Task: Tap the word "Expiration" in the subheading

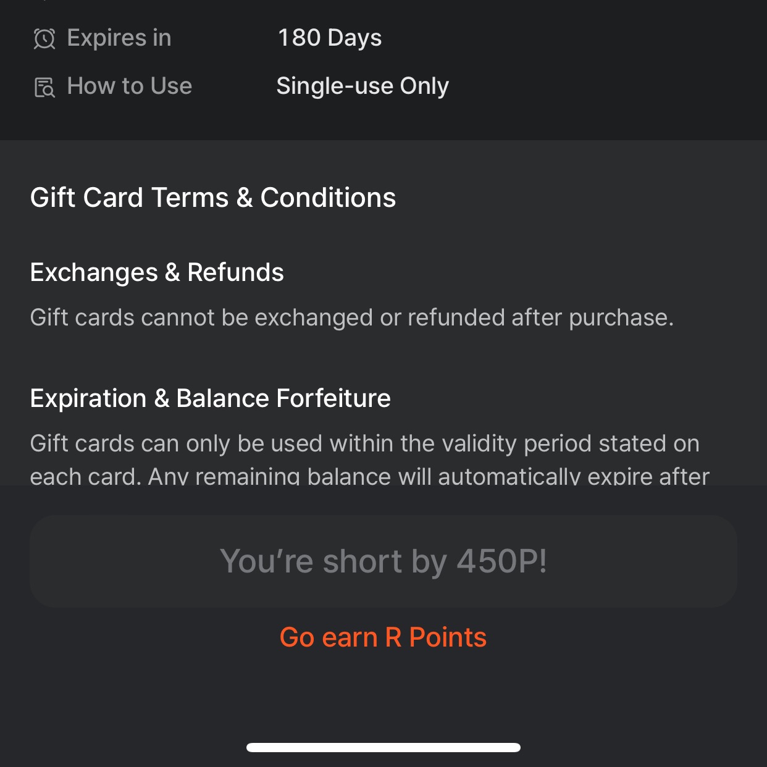Action: click(88, 398)
